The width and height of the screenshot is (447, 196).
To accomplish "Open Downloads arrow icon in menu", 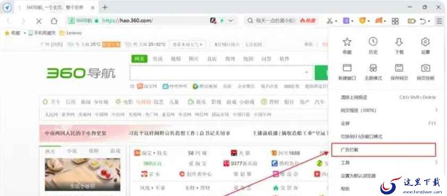I will tap(399, 42).
